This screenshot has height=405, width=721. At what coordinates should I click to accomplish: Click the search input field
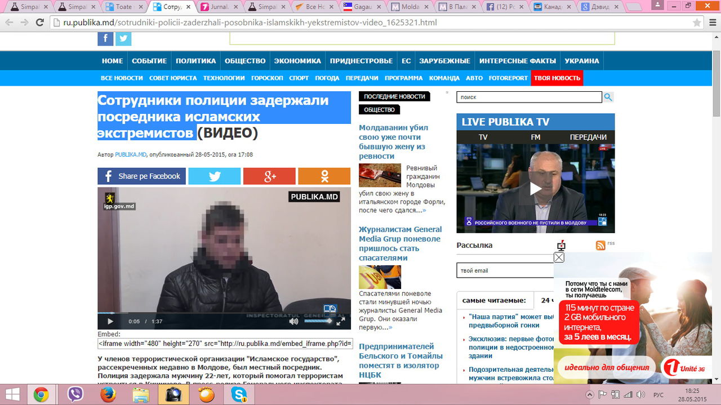[529, 97]
